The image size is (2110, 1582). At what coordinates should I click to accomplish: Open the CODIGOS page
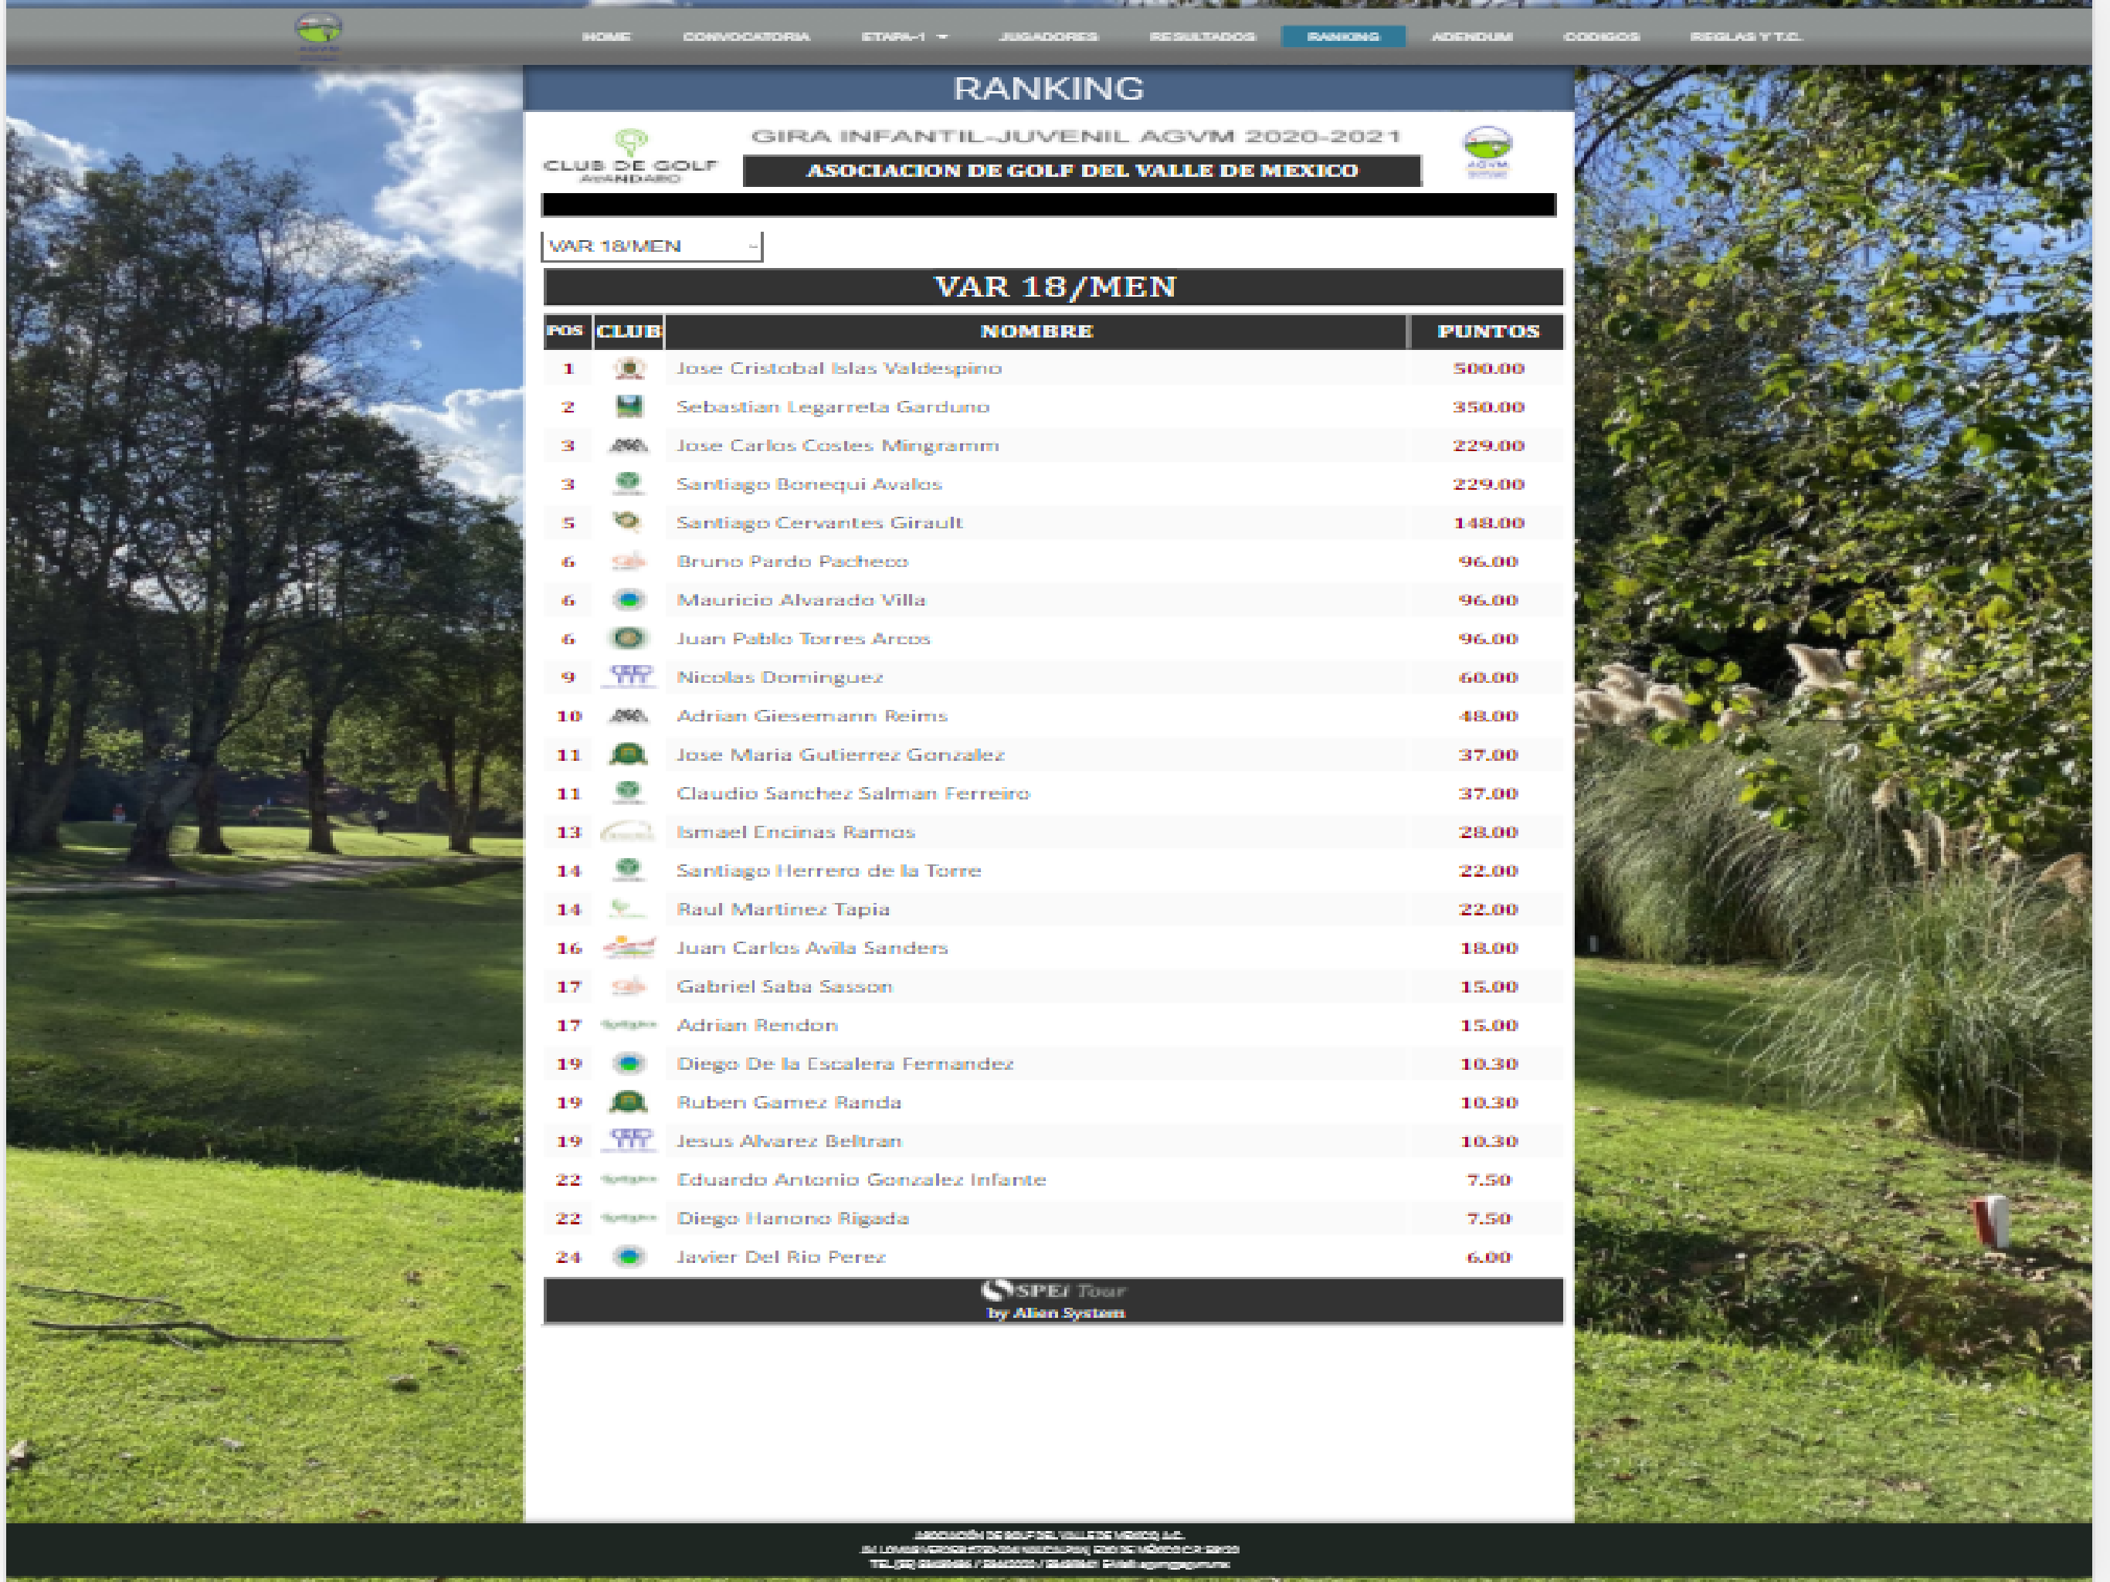[x=1602, y=36]
